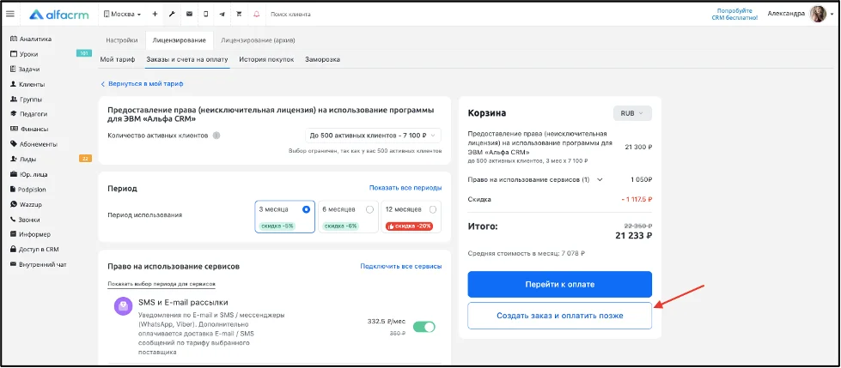Click Подключить все сервисы link

401,266
